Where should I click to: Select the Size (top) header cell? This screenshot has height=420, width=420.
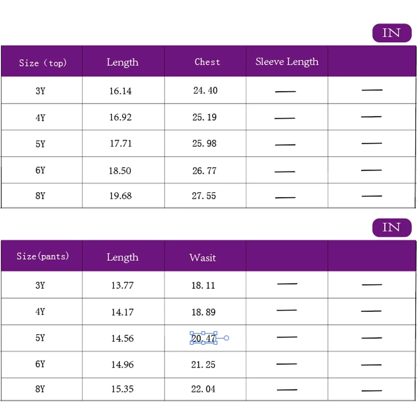(43, 63)
